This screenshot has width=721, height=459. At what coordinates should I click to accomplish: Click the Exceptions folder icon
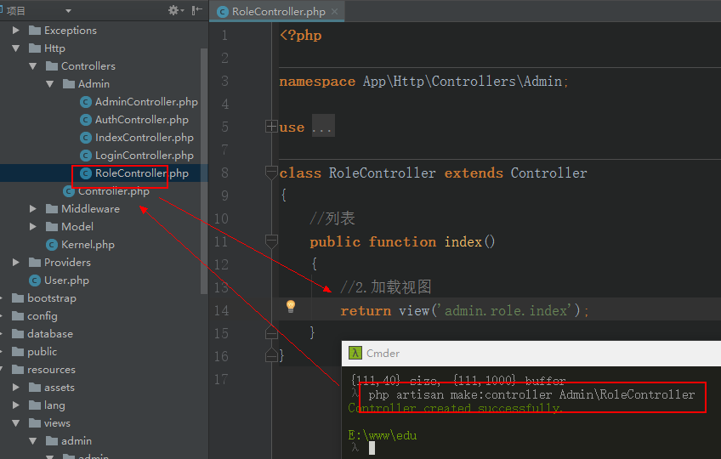tap(35, 31)
